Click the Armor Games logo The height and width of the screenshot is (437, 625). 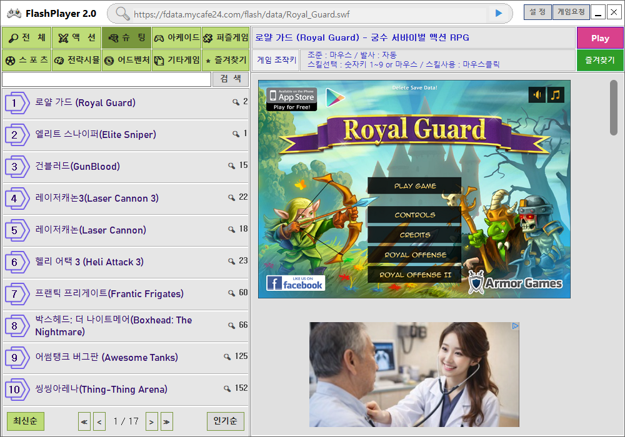(516, 283)
